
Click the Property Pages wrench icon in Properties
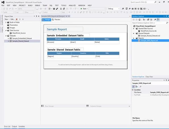point(140,87)
